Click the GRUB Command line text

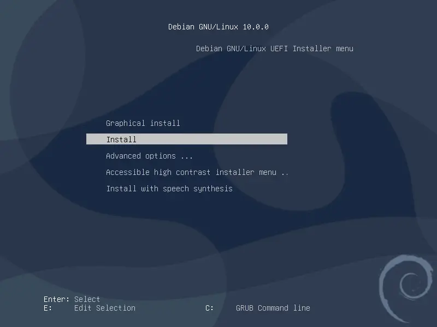coord(273,308)
